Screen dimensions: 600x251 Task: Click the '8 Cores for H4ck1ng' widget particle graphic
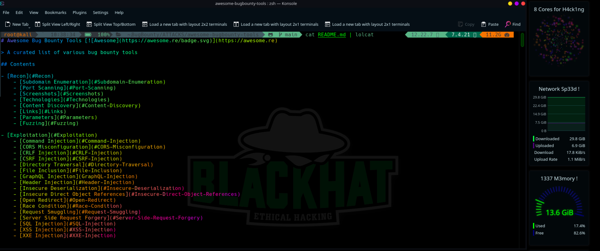click(x=559, y=40)
